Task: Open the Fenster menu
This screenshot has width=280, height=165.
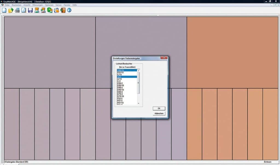Action: click(67, 5)
